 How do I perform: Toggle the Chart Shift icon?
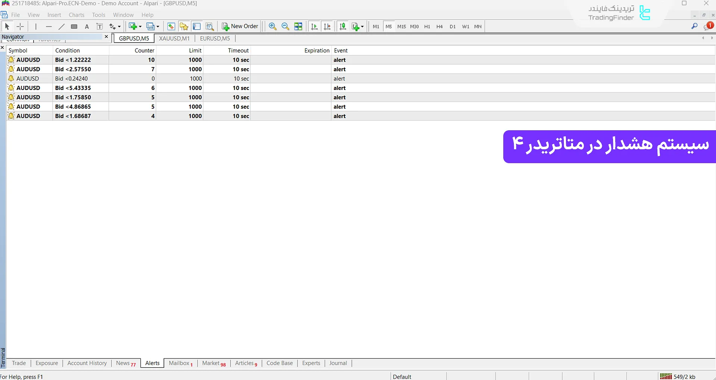coord(327,27)
